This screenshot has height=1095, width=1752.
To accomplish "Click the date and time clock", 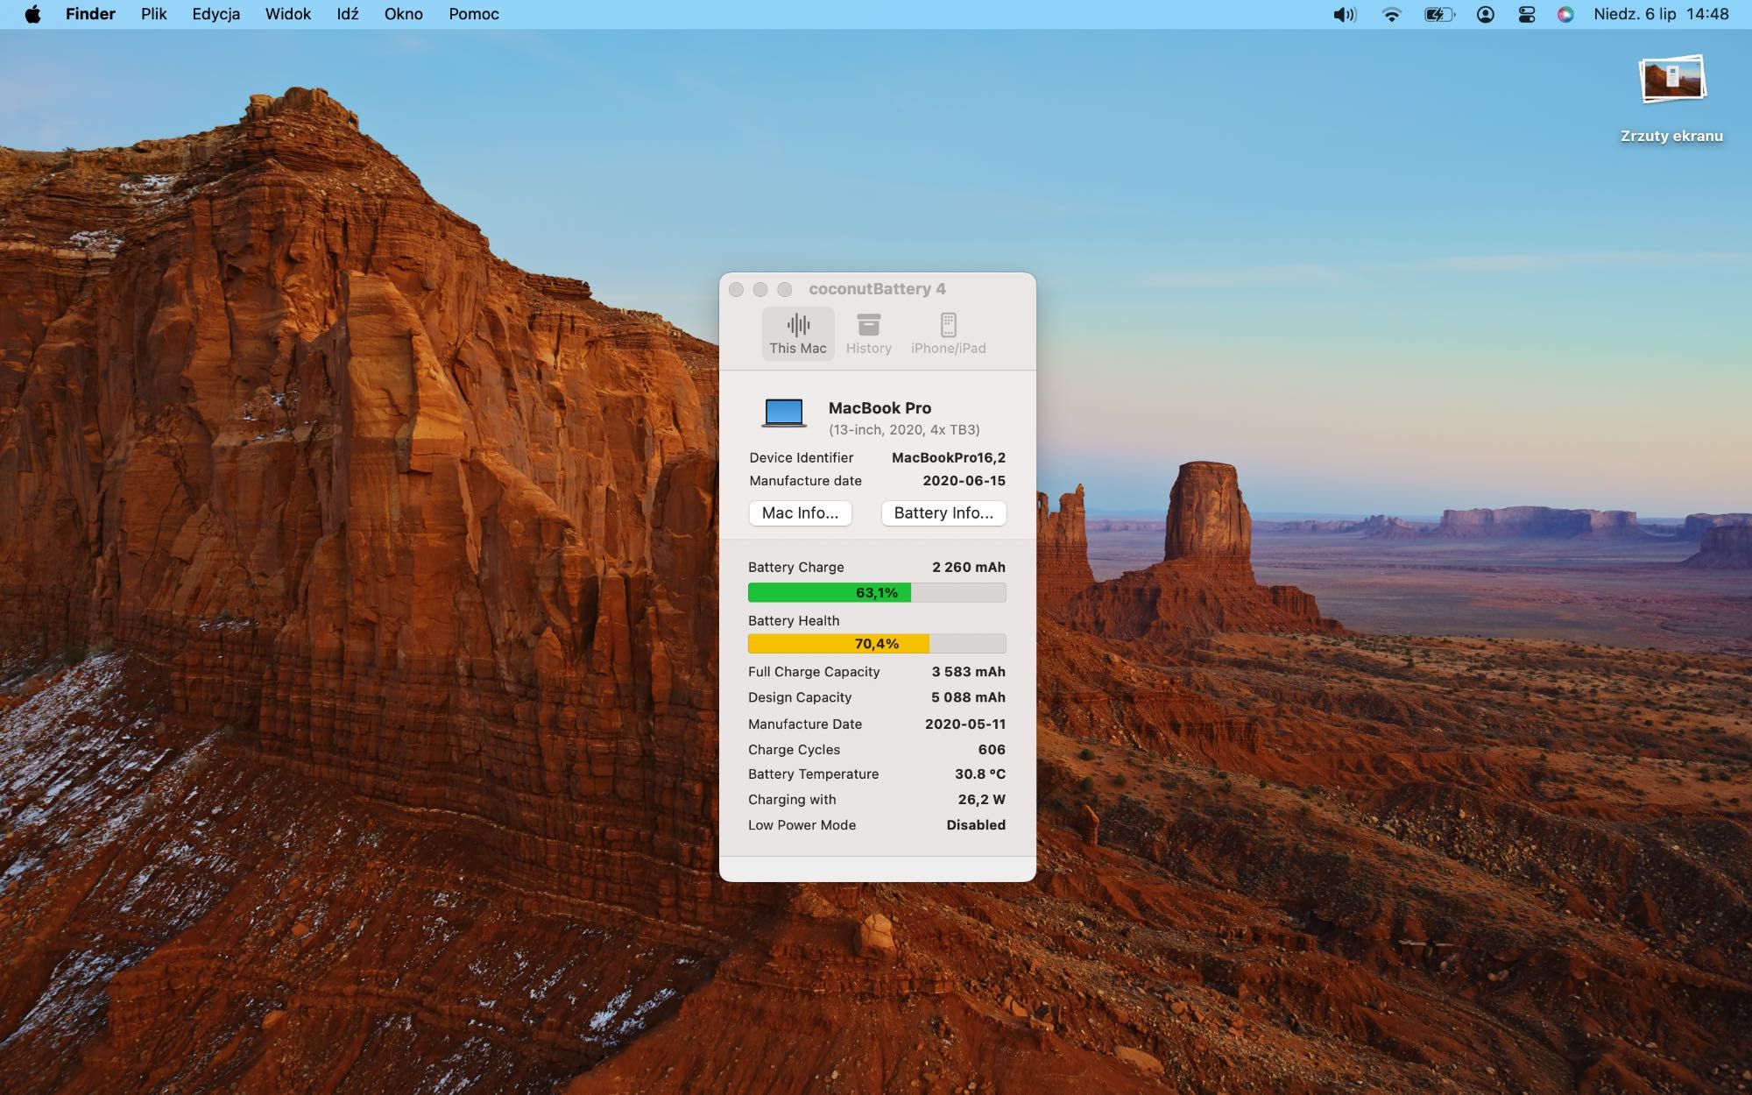I will click(1661, 14).
